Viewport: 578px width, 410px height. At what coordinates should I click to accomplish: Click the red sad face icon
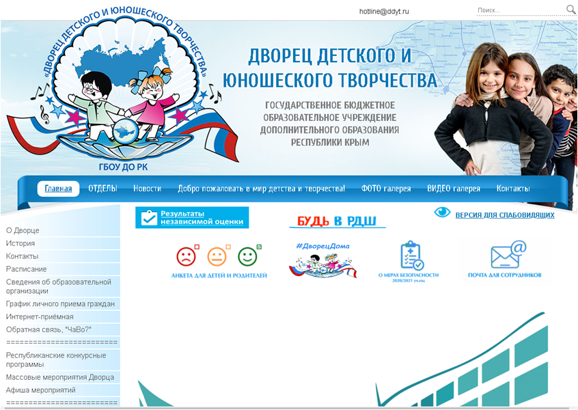pyautogui.click(x=184, y=256)
